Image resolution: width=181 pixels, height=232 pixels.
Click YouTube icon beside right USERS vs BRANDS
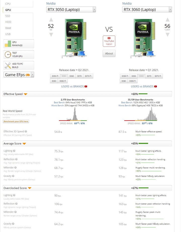pyautogui.click(x=156, y=86)
